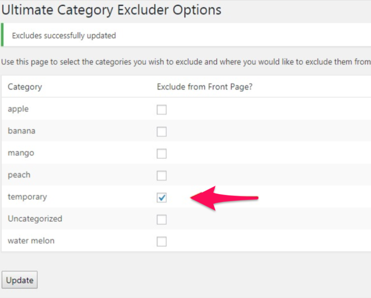Click the page instruction description text

coord(186,62)
